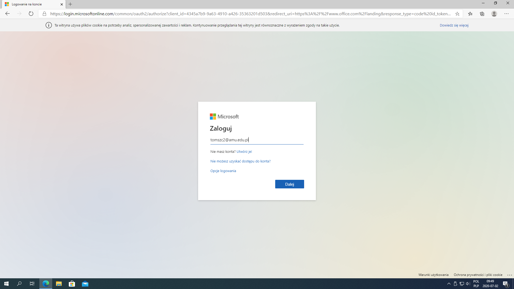
Task: Click the Utwórz je! link
Action: coord(244,151)
